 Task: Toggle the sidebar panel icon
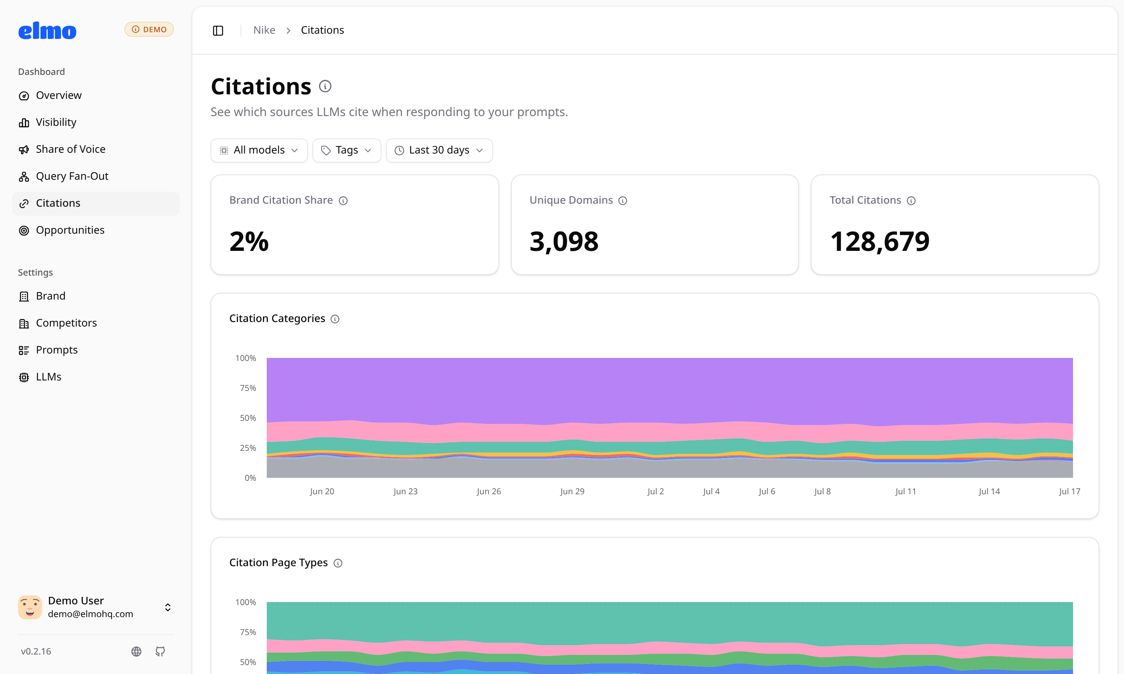click(x=218, y=30)
